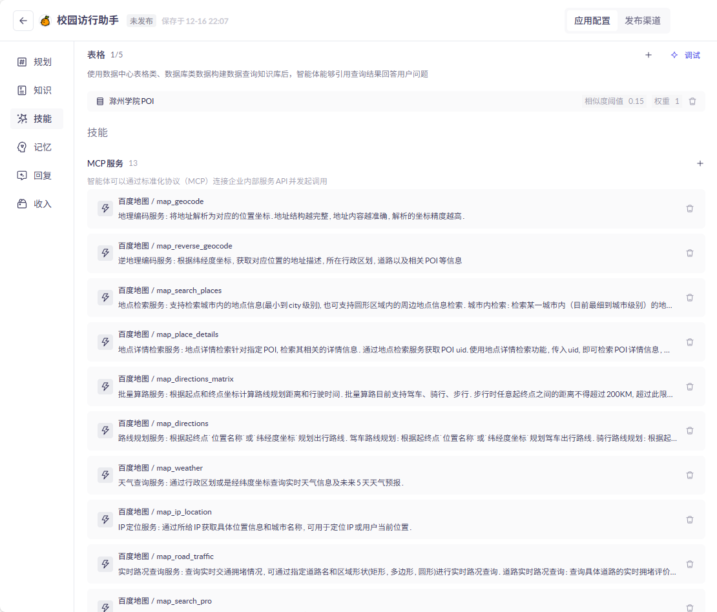Screen dimensions: 717x612
Task: Click the lightning icon for map_ip_location
Action: coord(105,520)
